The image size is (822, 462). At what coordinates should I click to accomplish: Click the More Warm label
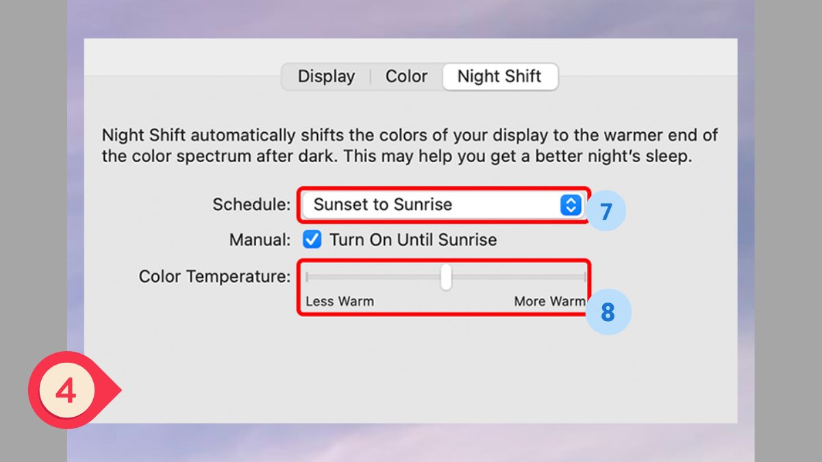click(550, 301)
